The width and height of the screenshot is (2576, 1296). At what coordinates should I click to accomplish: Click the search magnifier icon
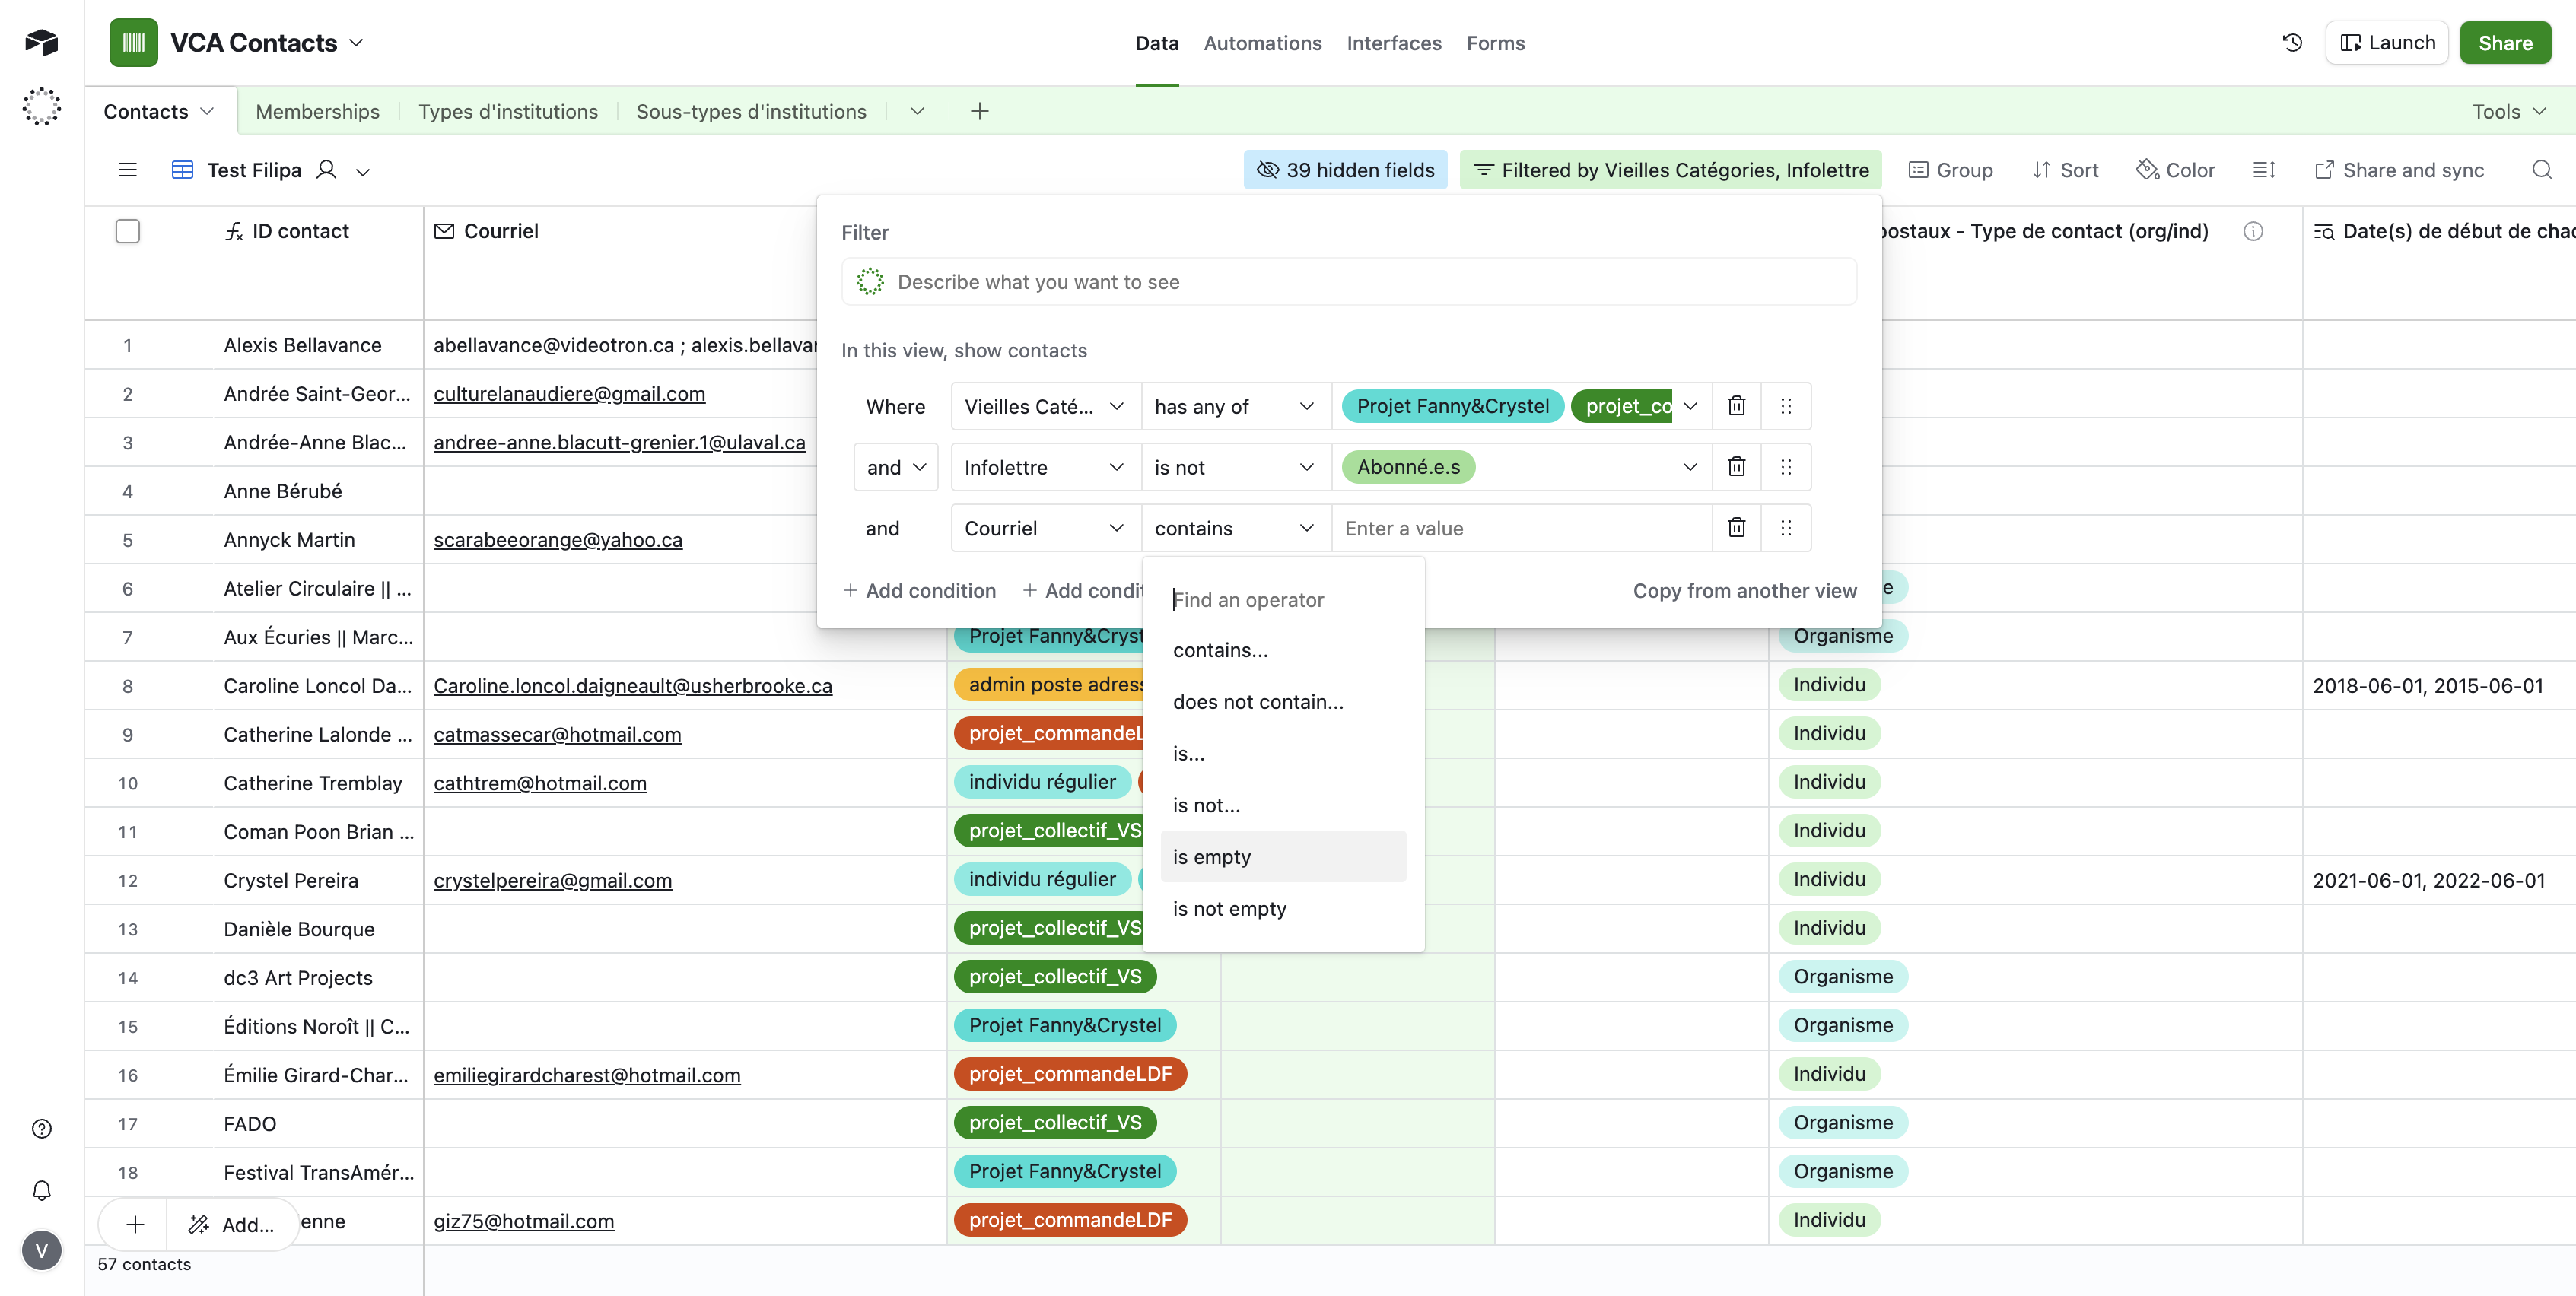point(2541,170)
